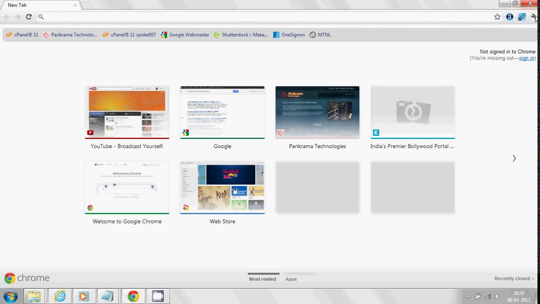Close the New Tab tab
The image size is (540, 304).
point(75,5)
